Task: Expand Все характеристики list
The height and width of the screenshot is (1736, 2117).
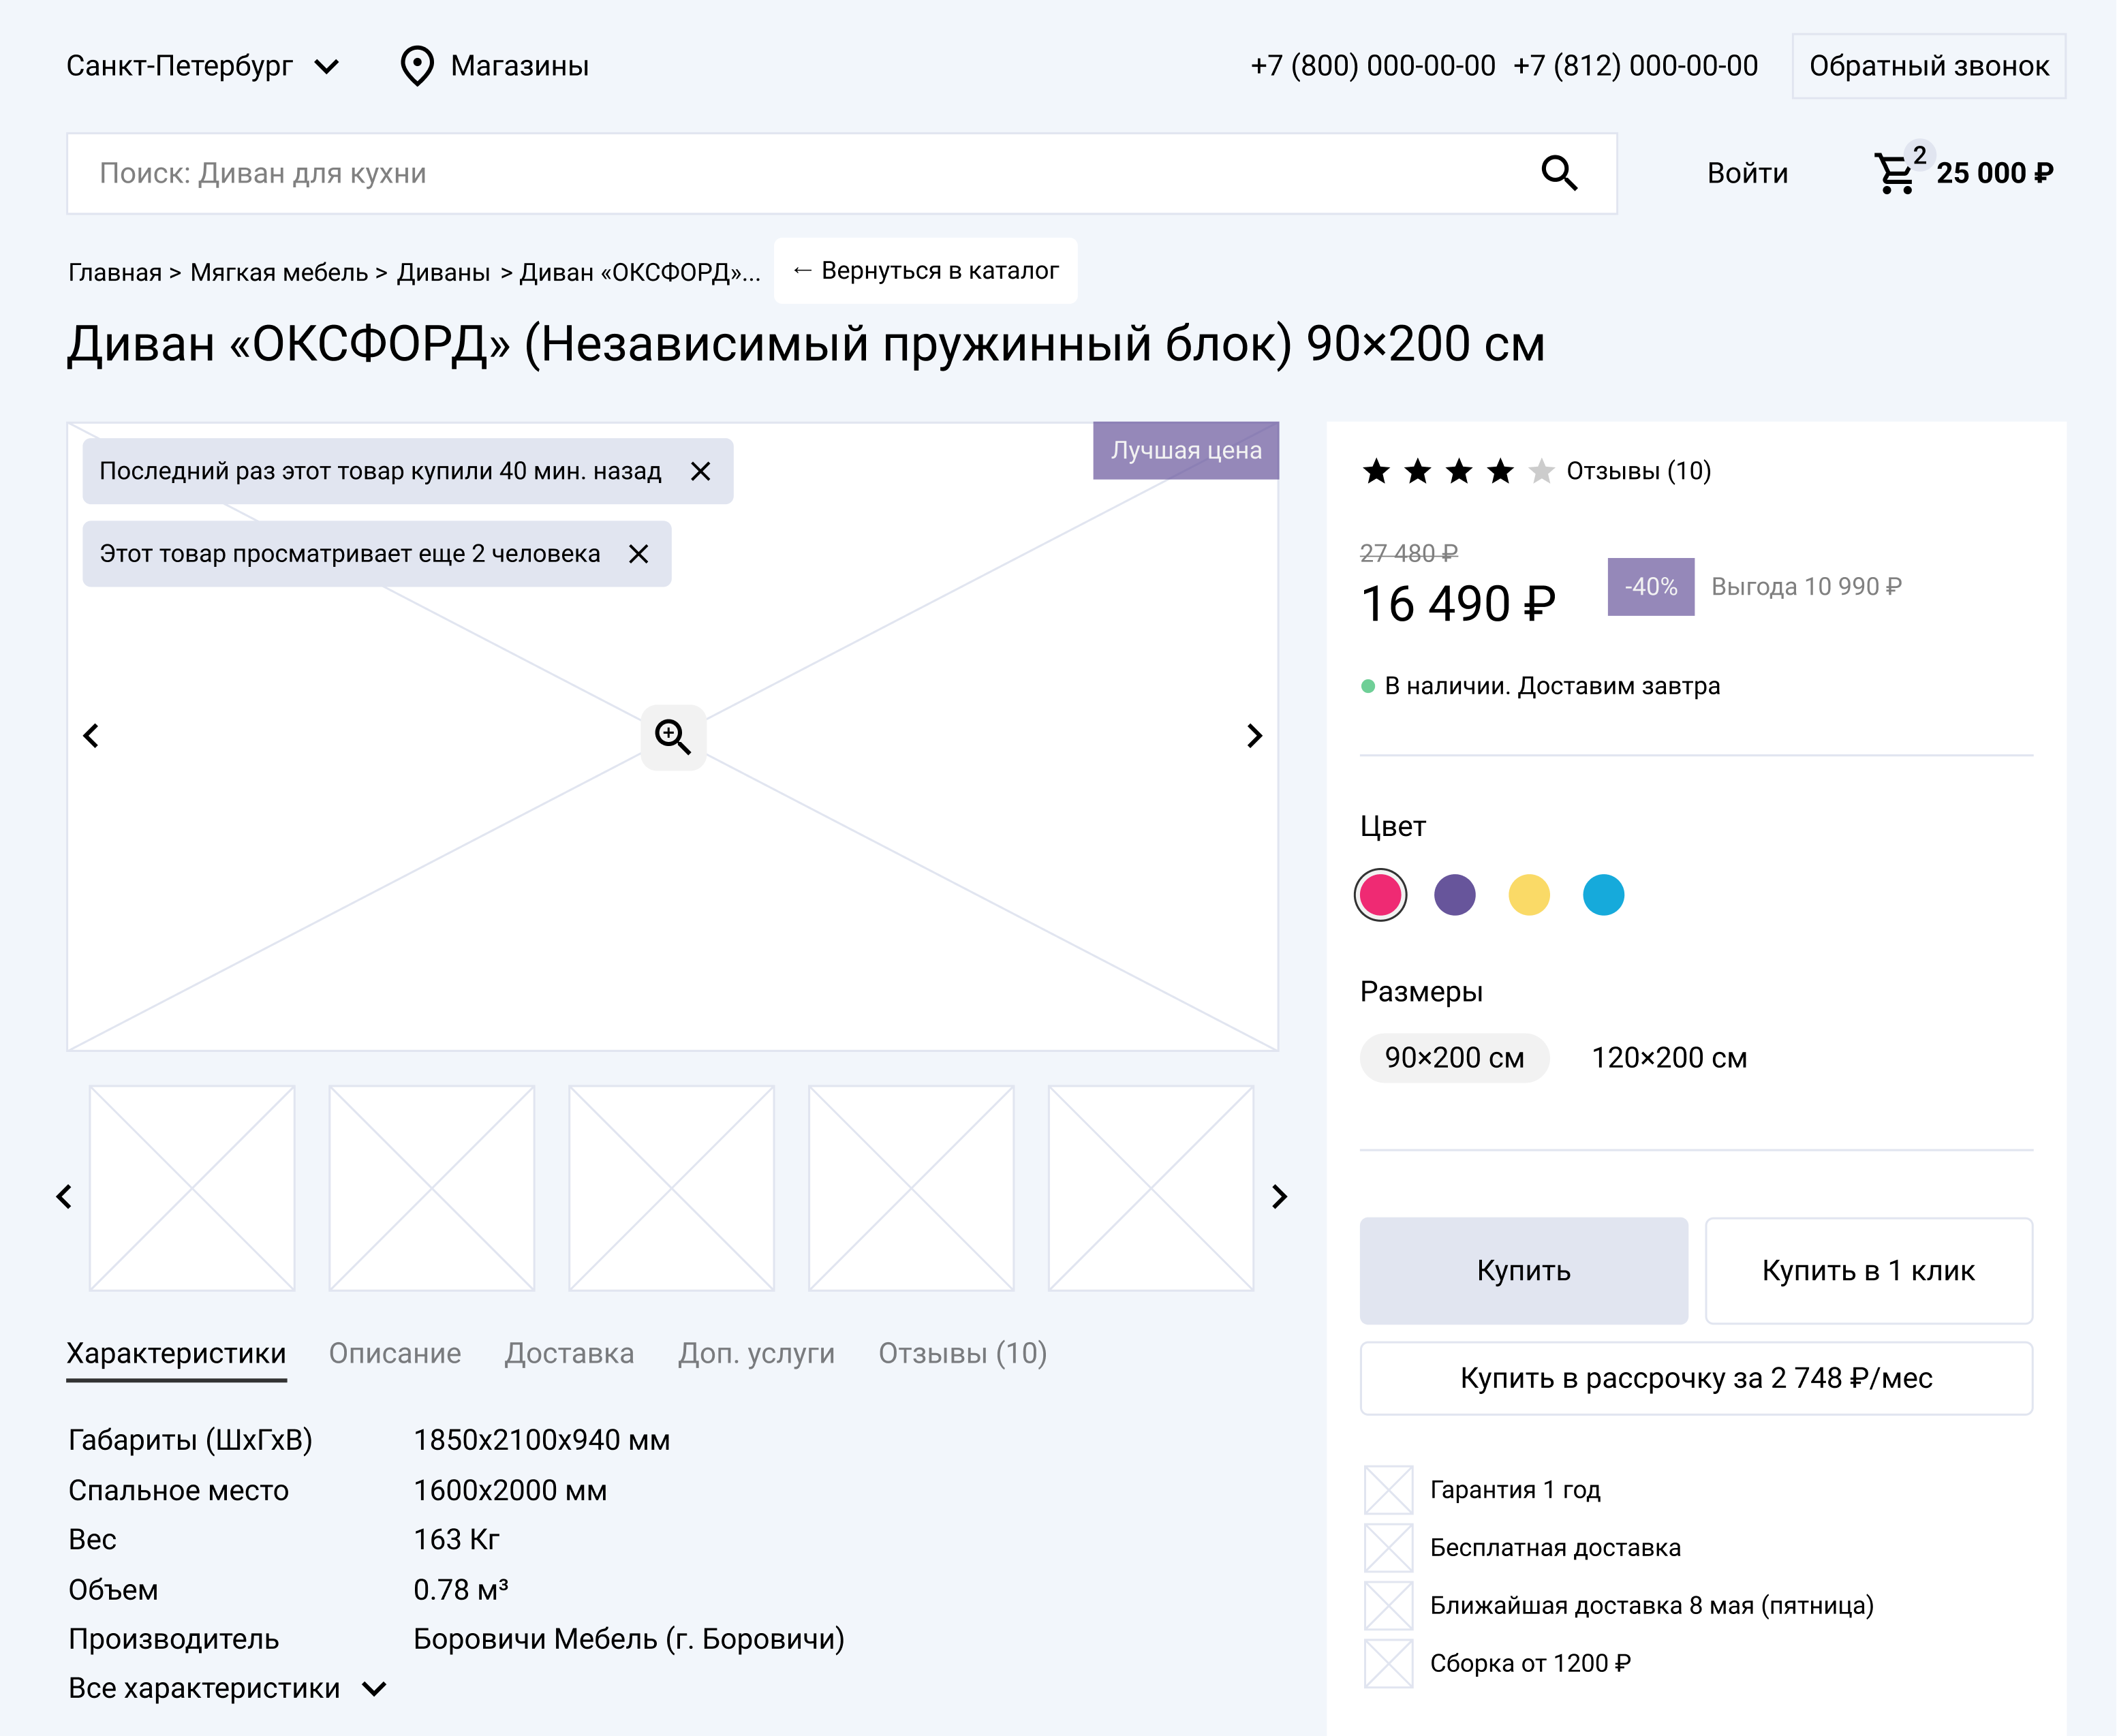Action: [226, 1689]
